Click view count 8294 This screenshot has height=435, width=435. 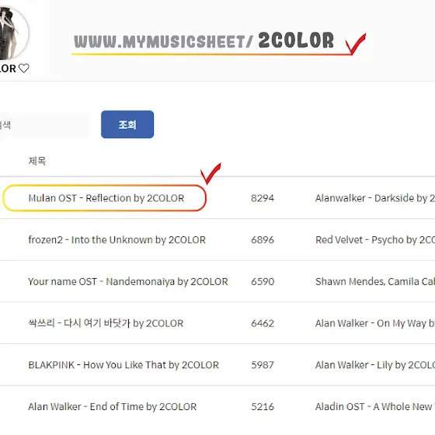pyautogui.click(x=263, y=198)
